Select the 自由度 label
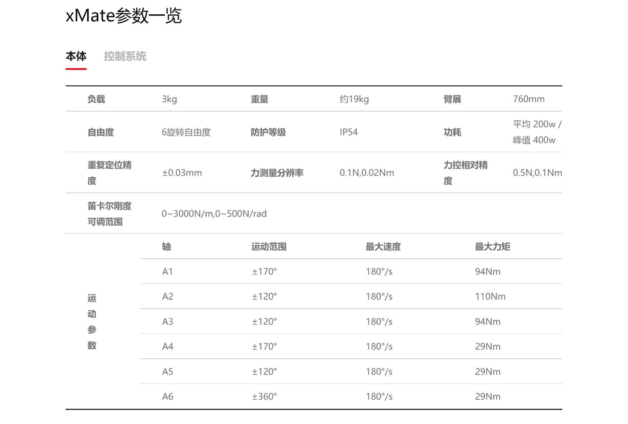 click(101, 132)
